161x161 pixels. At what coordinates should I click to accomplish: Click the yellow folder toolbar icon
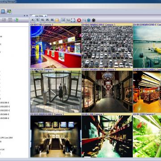[57, 20]
